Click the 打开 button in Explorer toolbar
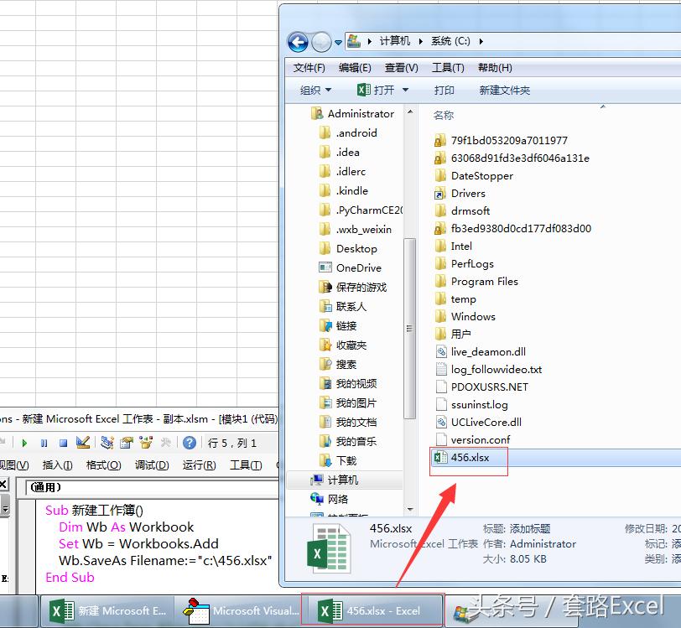681x628 pixels. point(376,91)
